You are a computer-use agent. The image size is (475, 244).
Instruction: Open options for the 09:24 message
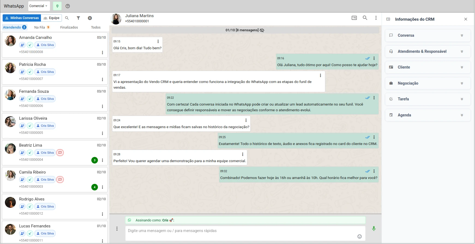[x=246, y=120]
